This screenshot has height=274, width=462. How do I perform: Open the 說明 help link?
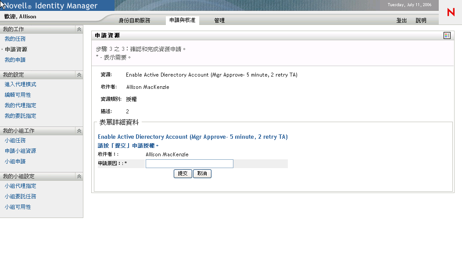pos(421,20)
